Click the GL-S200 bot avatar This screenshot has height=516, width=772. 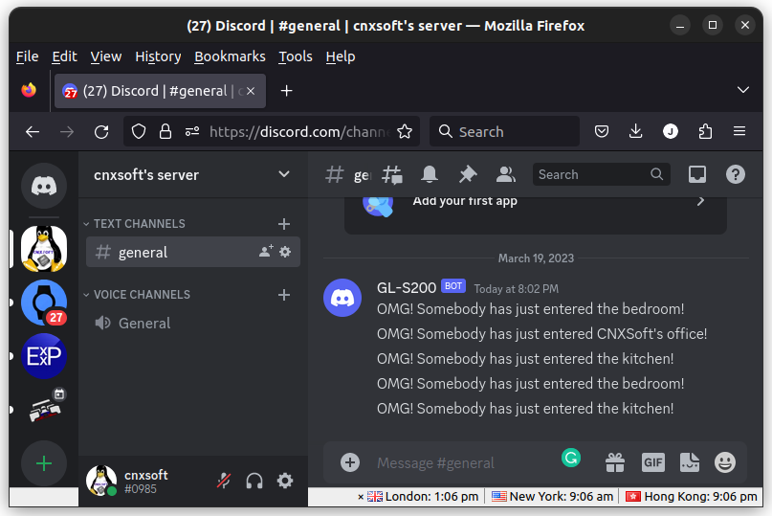[x=342, y=298]
